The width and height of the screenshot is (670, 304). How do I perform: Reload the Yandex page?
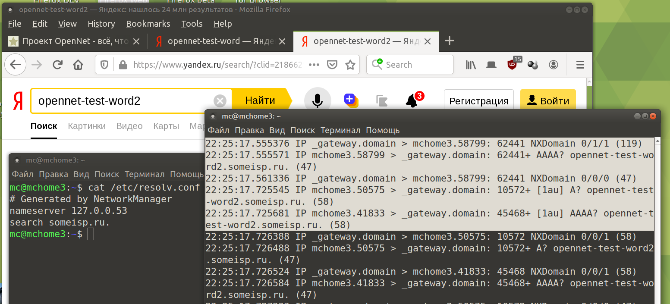(x=57, y=65)
